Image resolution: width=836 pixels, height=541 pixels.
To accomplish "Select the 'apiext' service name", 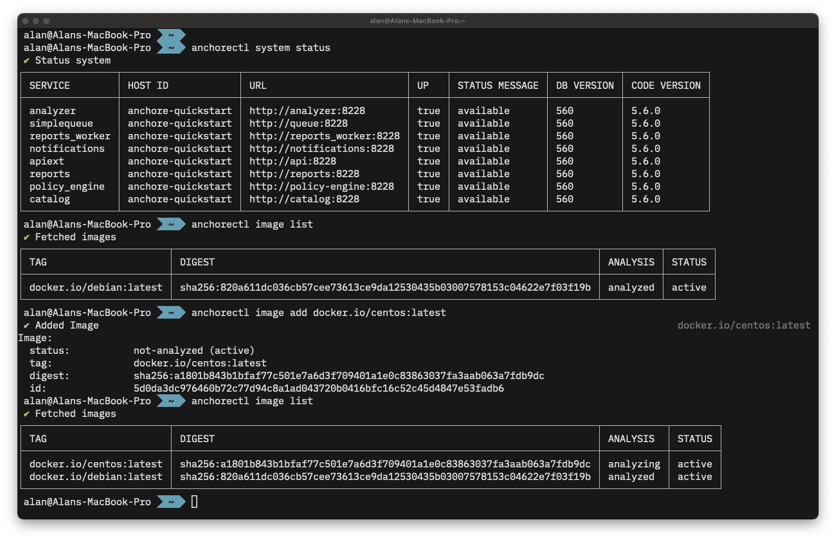I will click(x=47, y=161).
